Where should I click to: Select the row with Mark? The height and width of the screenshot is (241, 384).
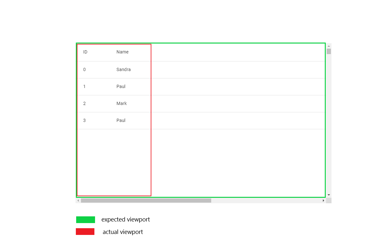(x=122, y=103)
